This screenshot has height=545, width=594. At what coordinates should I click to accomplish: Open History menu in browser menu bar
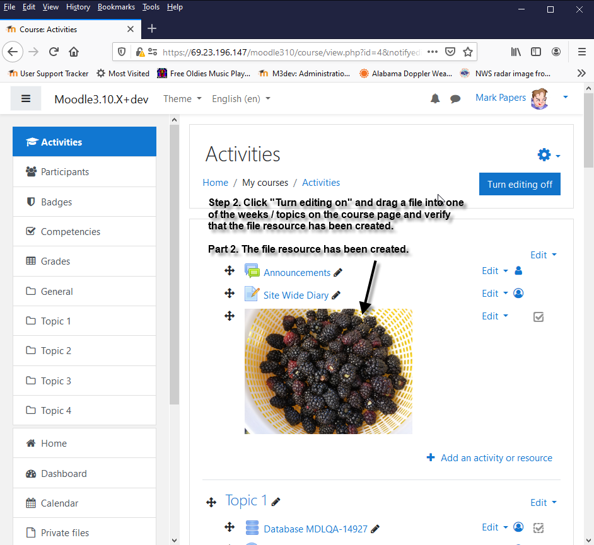78,7
